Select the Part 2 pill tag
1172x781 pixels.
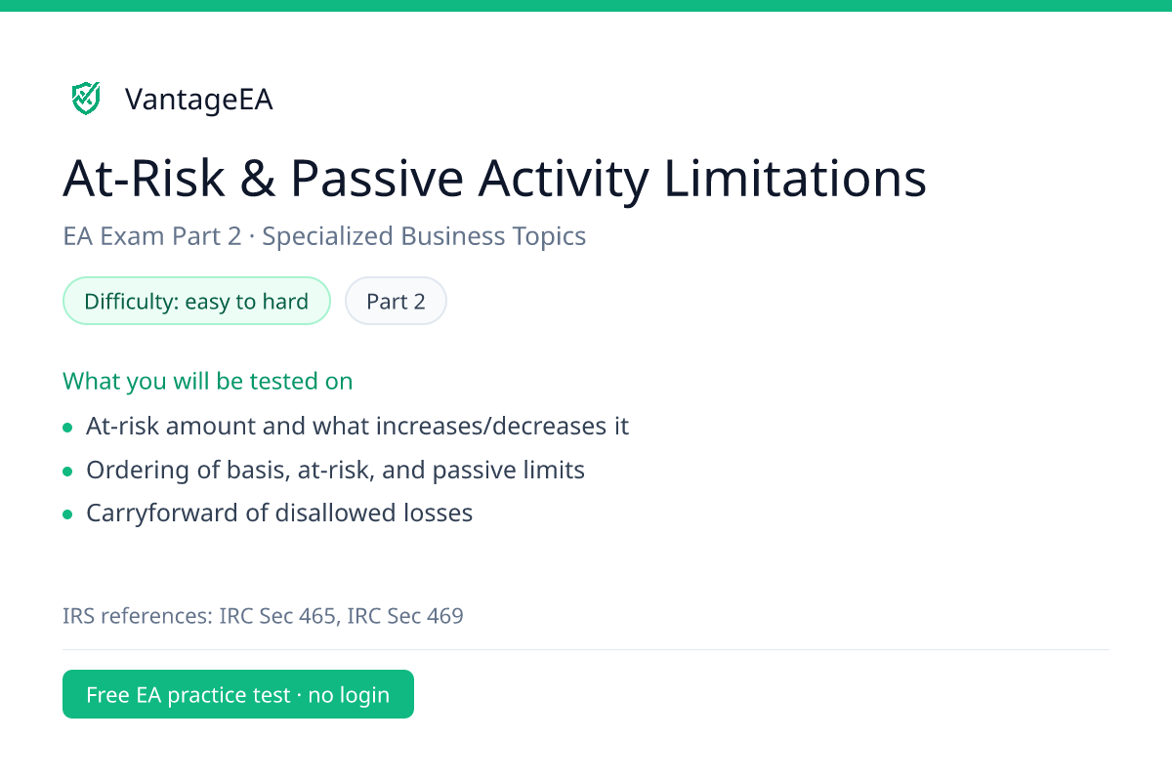(396, 302)
